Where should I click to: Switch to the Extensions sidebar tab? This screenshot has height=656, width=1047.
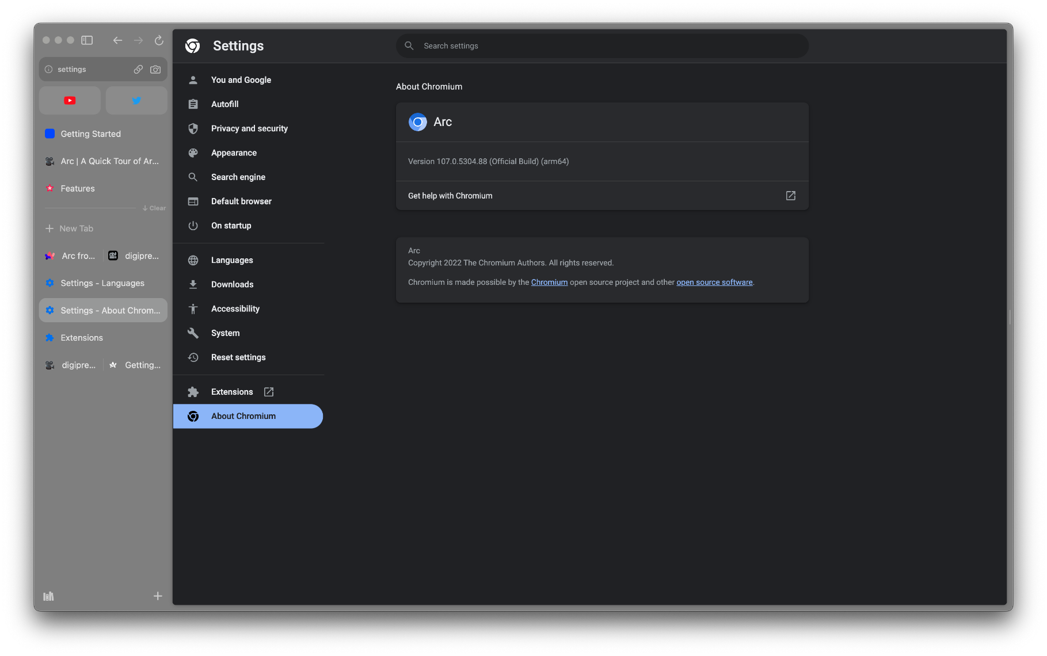tap(82, 338)
